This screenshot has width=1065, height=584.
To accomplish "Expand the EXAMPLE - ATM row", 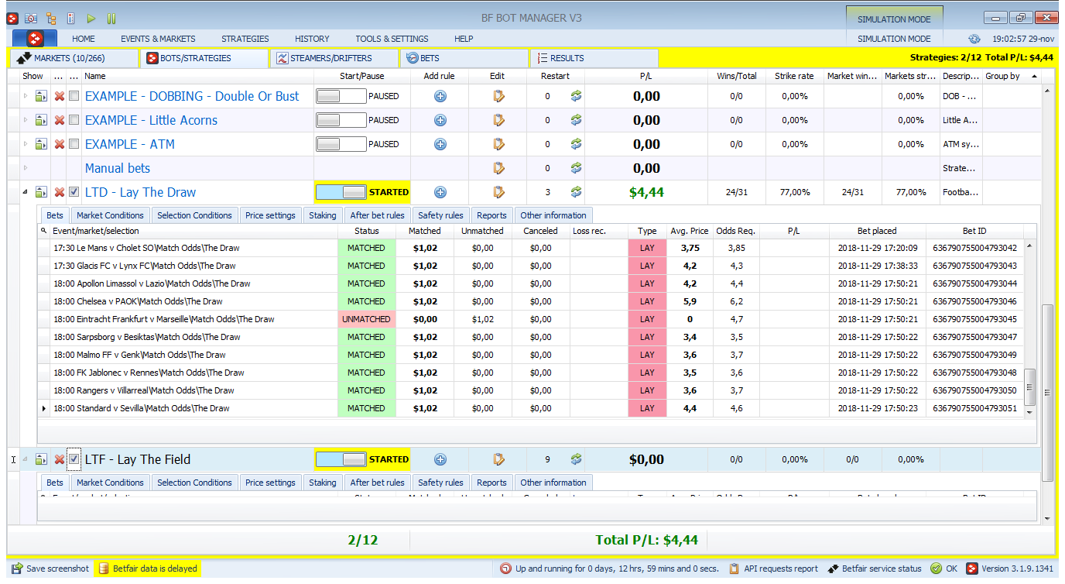I will (25, 144).
